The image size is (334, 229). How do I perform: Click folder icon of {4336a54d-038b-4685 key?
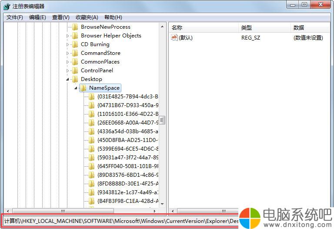click(x=92, y=131)
